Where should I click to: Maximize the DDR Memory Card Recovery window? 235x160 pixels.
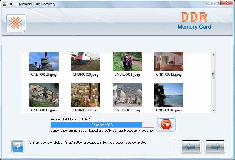pos(217,3)
